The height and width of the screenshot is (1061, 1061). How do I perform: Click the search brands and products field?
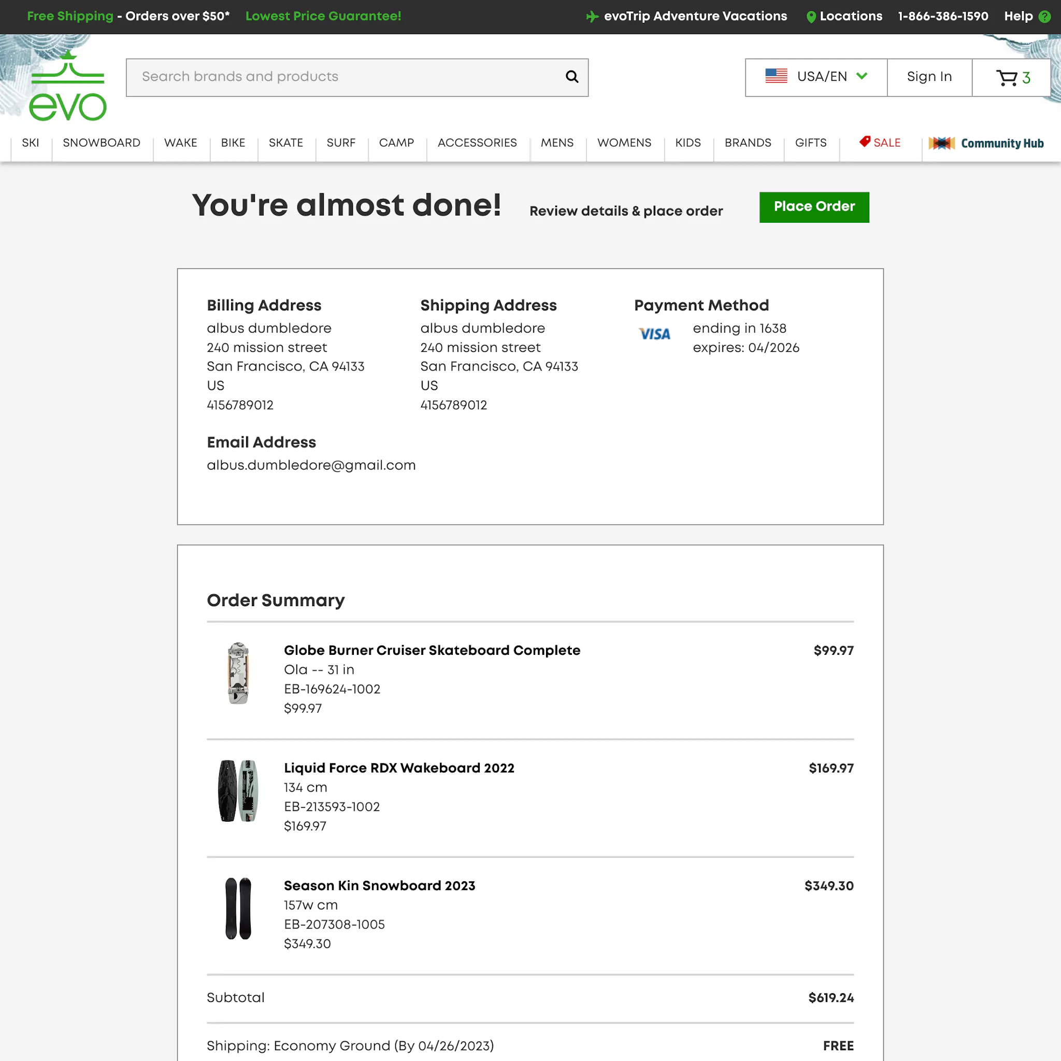point(357,77)
